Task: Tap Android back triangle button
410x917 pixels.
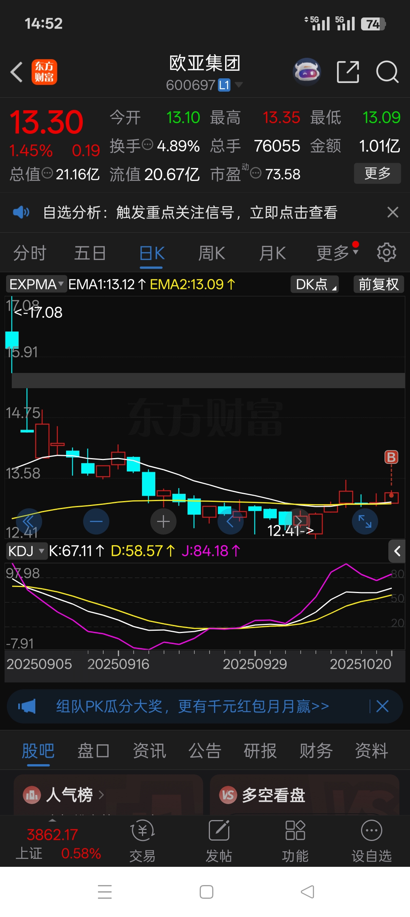Action: (x=307, y=892)
